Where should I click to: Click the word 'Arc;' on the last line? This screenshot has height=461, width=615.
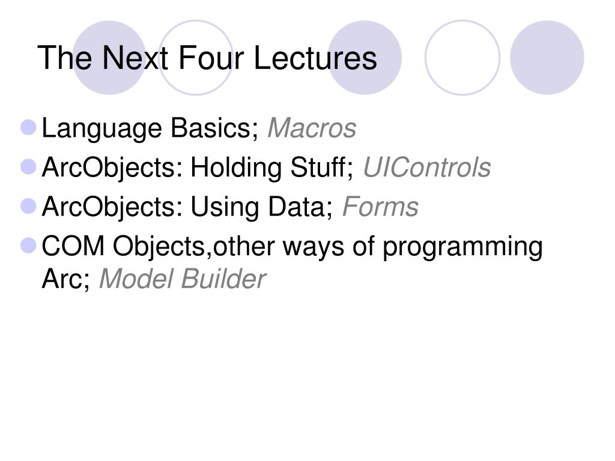[x=66, y=279]
